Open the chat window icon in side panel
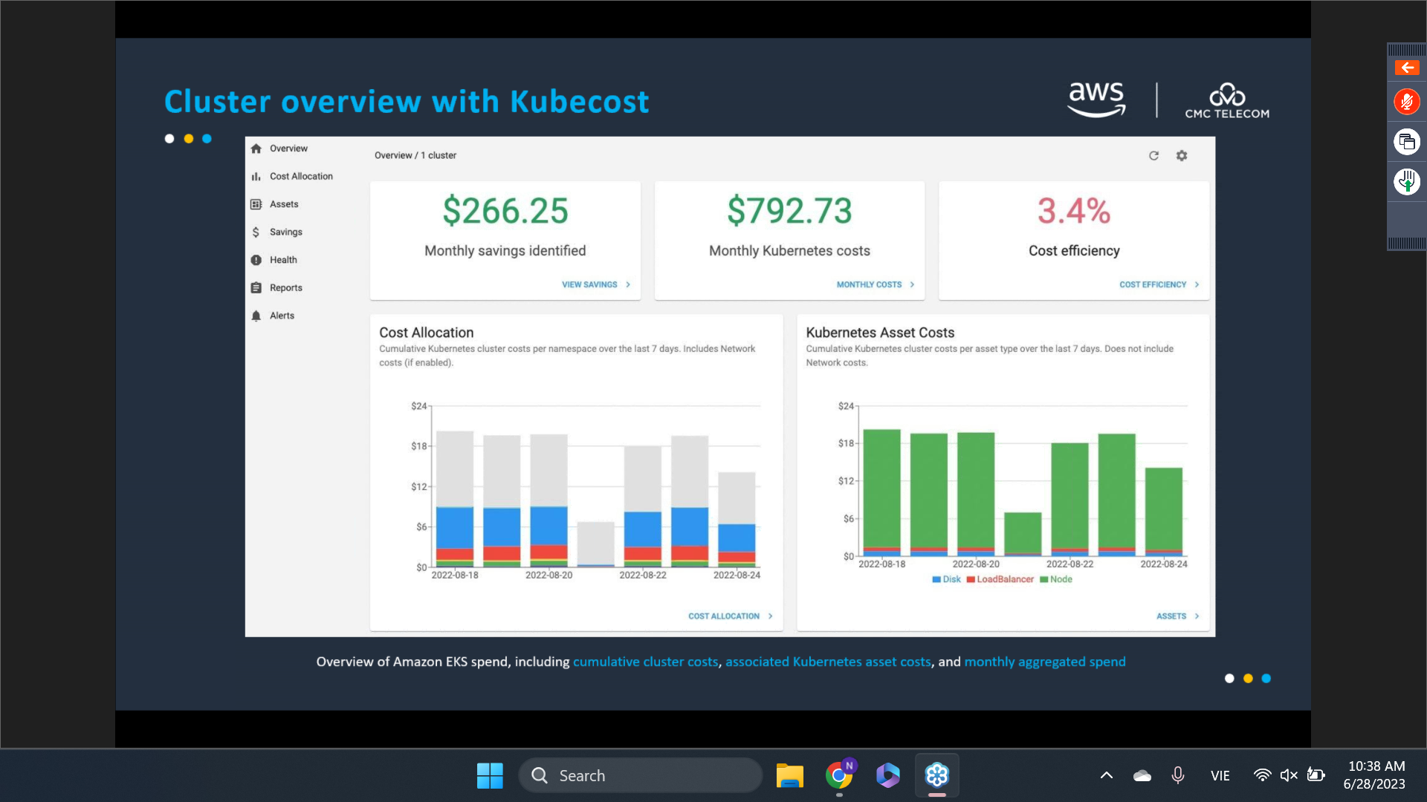Viewport: 1427px width, 802px height. coord(1406,142)
